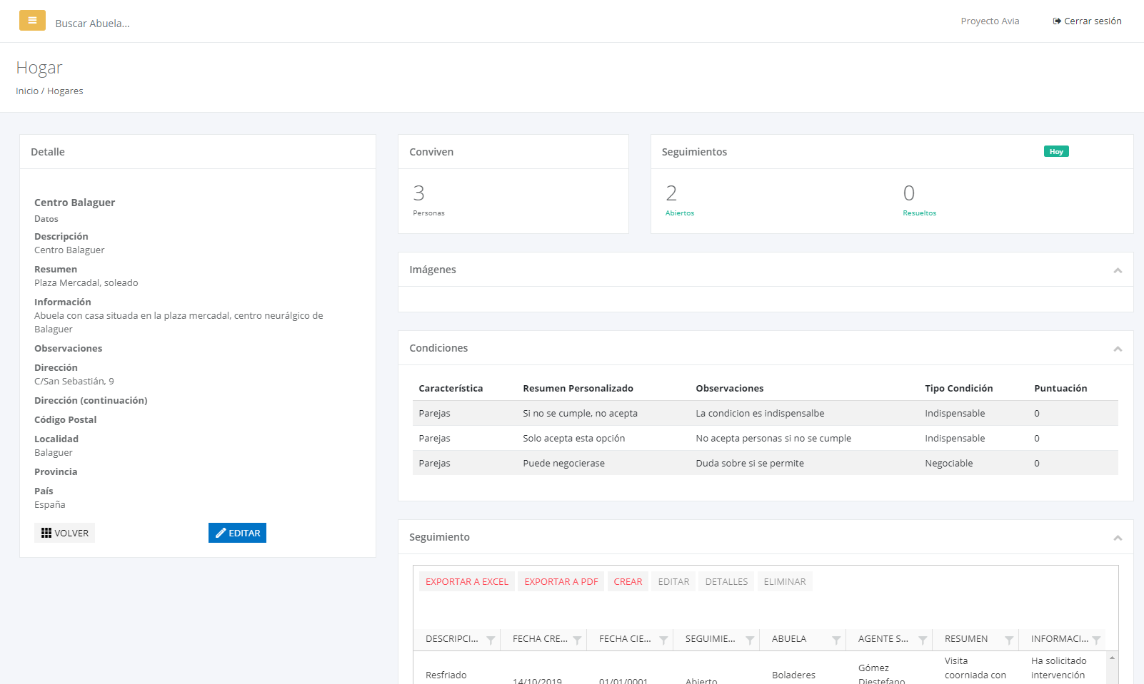Click the Seguimiento grid scrollbar up arrow

[x=1112, y=658]
